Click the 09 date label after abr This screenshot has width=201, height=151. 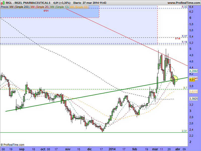[x=184, y=149]
